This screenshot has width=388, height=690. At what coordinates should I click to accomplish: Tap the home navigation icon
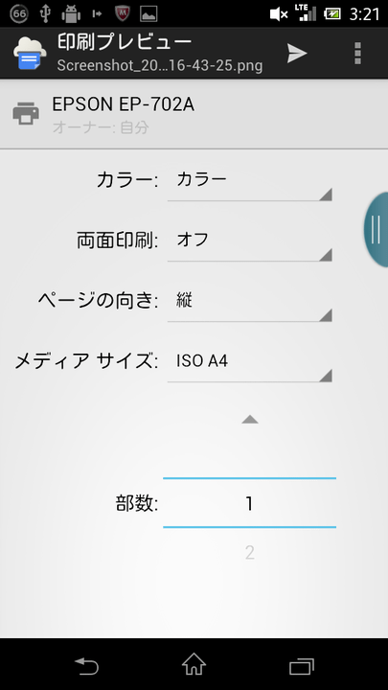click(x=194, y=664)
